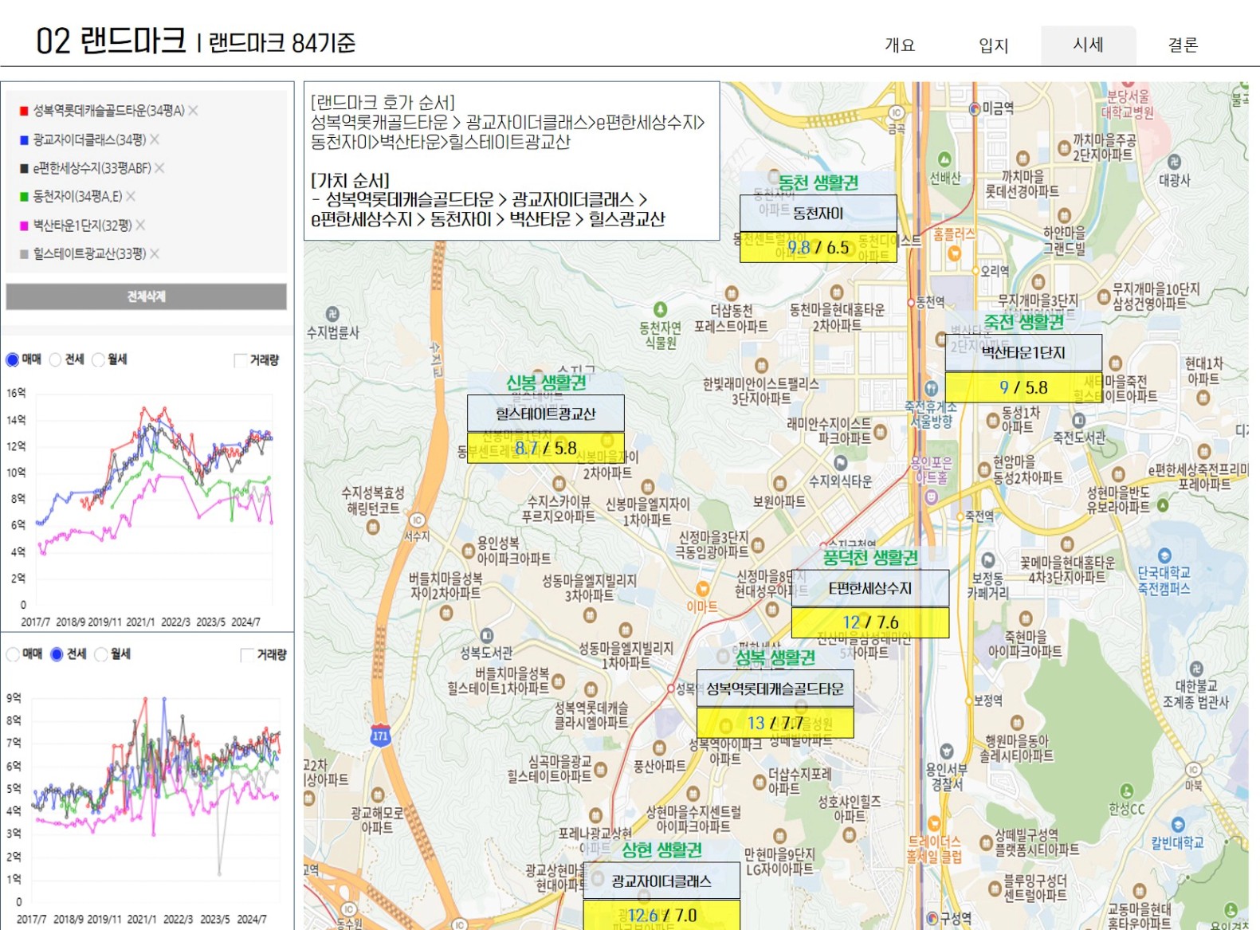Open the 개요 tab
Viewport: 1260px width, 930px height.
(900, 45)
